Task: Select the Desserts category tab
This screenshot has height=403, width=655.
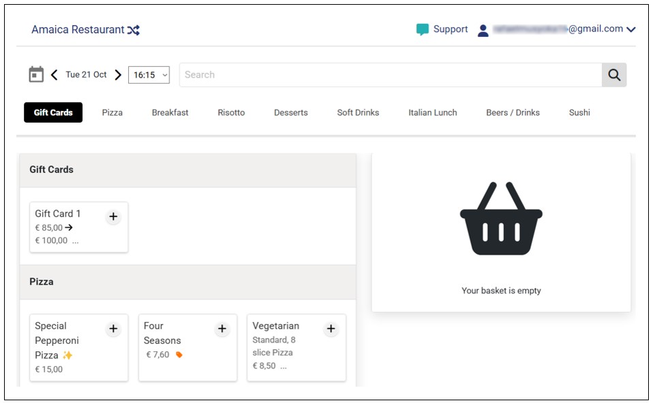Action: (291, 112)
